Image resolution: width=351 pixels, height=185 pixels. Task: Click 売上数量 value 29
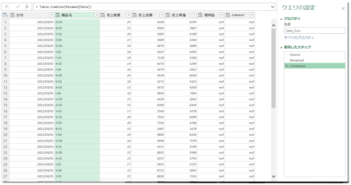[116, 135]
